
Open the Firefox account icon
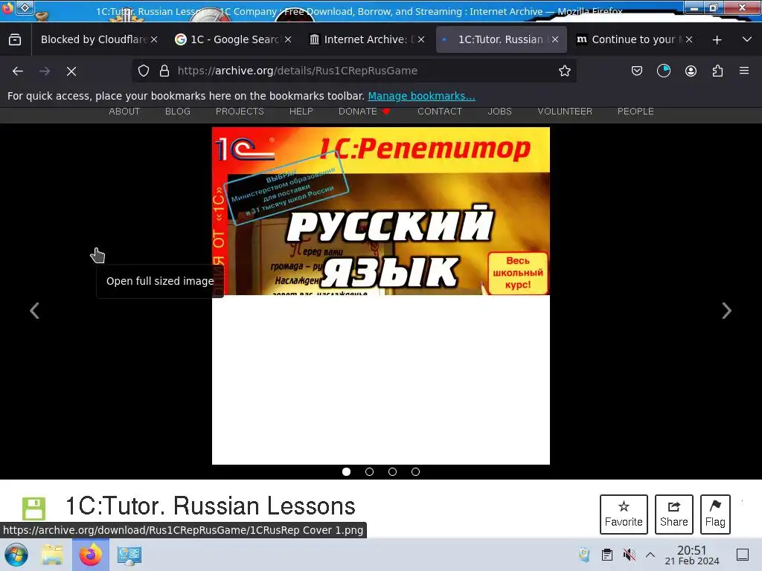(x=691, y=71)
